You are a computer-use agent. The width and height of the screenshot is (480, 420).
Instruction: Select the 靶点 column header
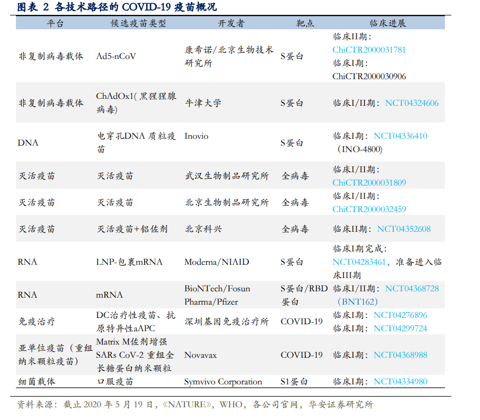click(x=305, y=23)
